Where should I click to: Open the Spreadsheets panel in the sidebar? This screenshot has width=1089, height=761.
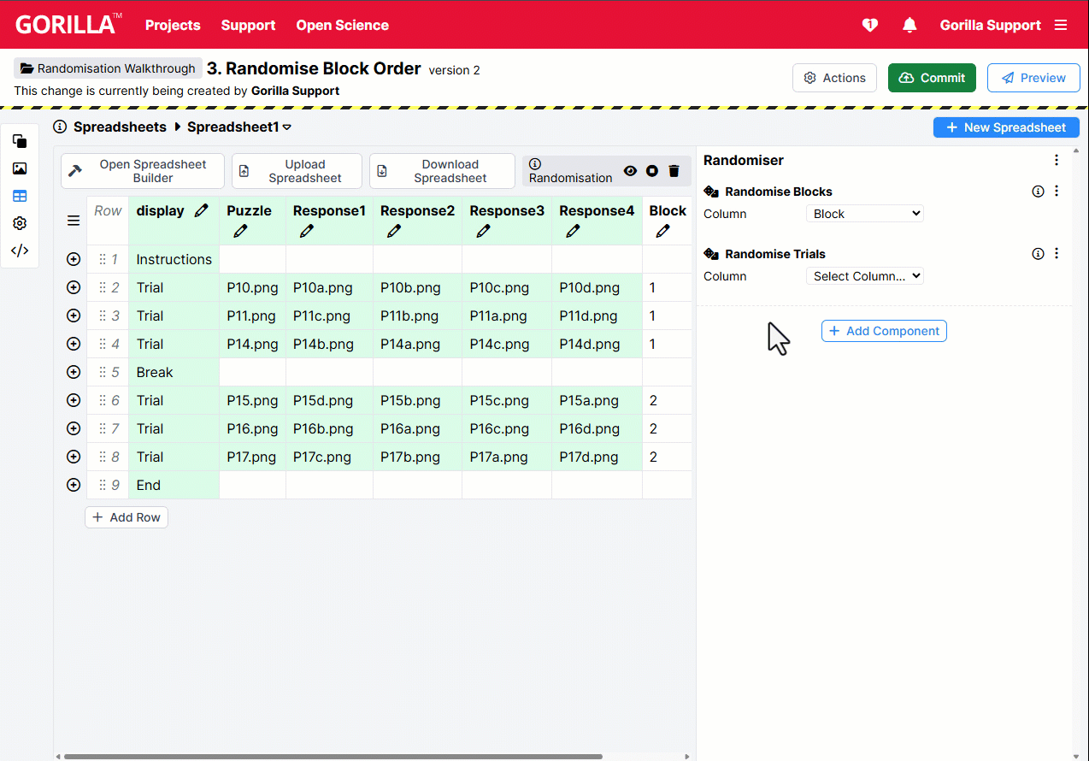pos(20,196)
